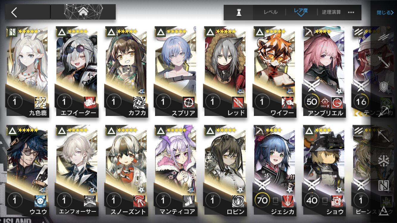This screenshot has width=397, height=223.
Task: Open more sort options ellipsis
Action: pos(351,12)
